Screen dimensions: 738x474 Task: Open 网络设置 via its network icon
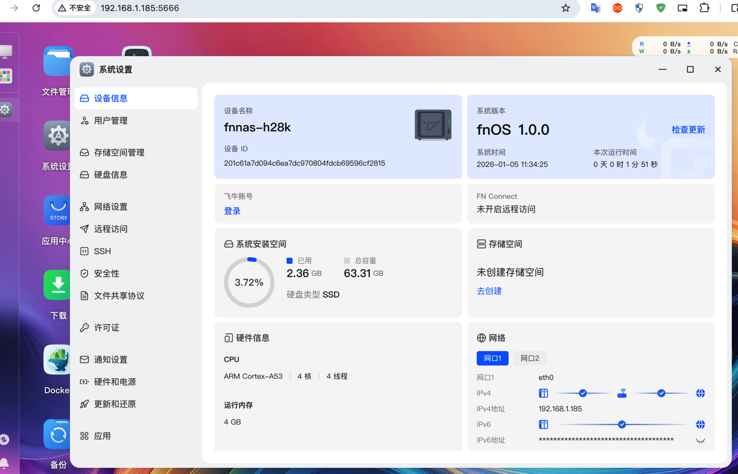pos(84,207)
